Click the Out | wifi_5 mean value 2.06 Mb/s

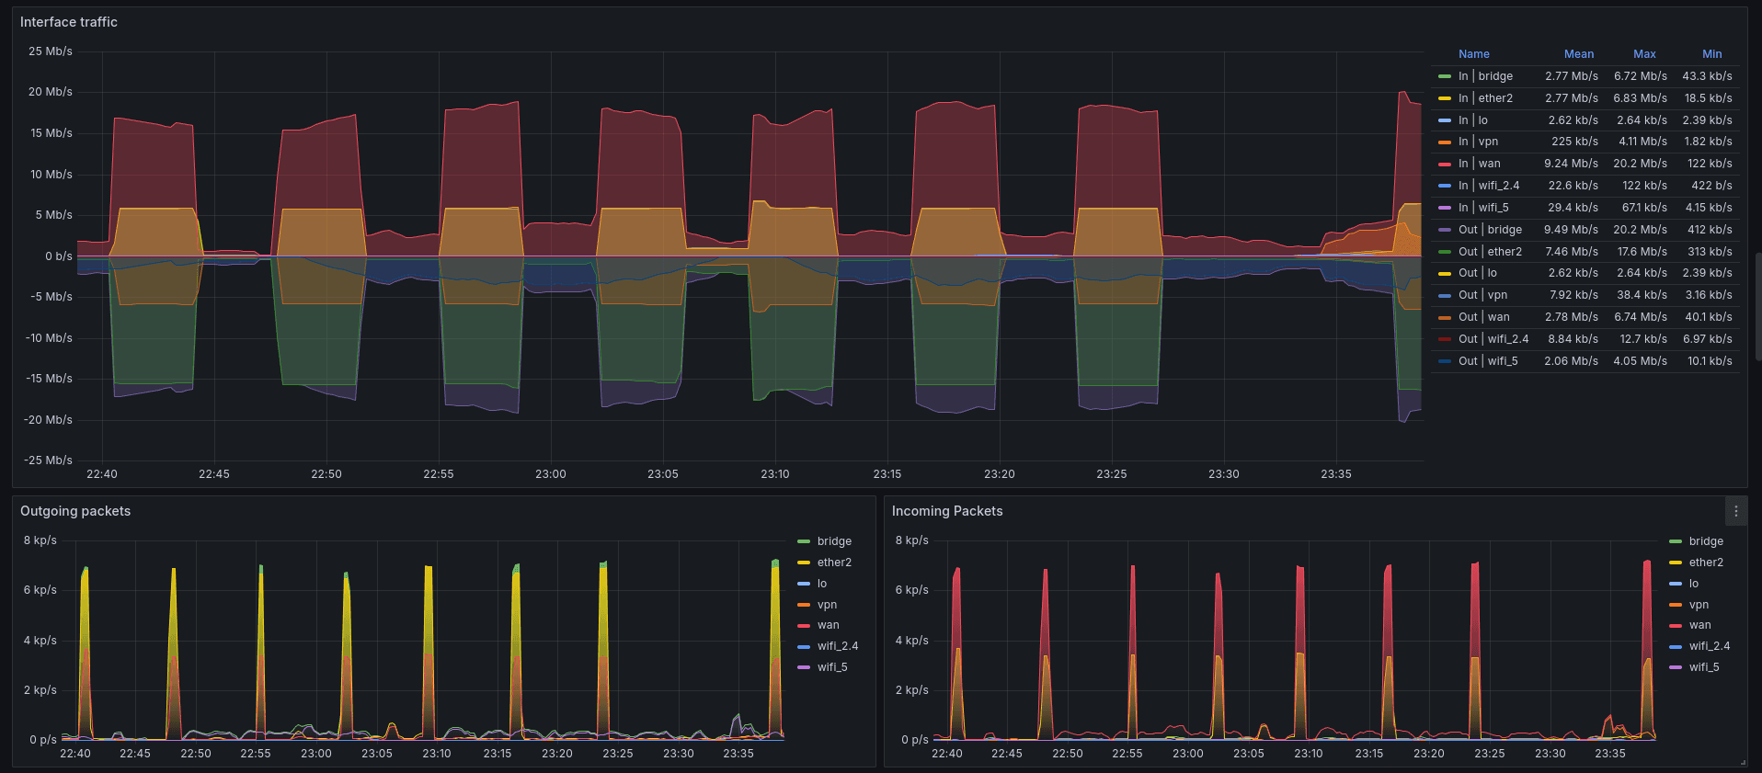[1571, 361]
